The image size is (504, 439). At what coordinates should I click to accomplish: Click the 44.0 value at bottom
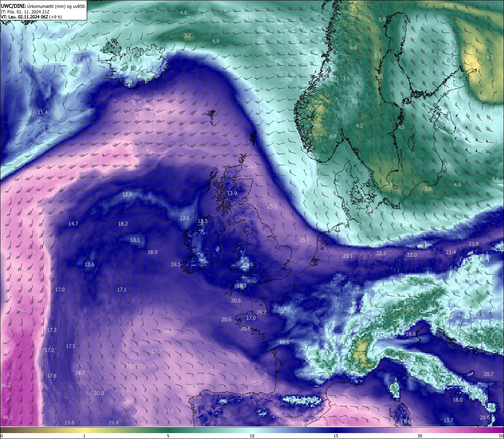coord(342,422)
